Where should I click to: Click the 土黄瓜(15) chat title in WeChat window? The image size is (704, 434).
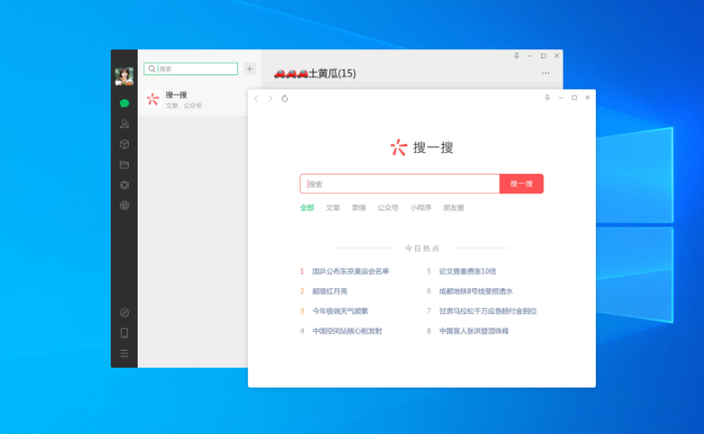click(x=315, y=73)
